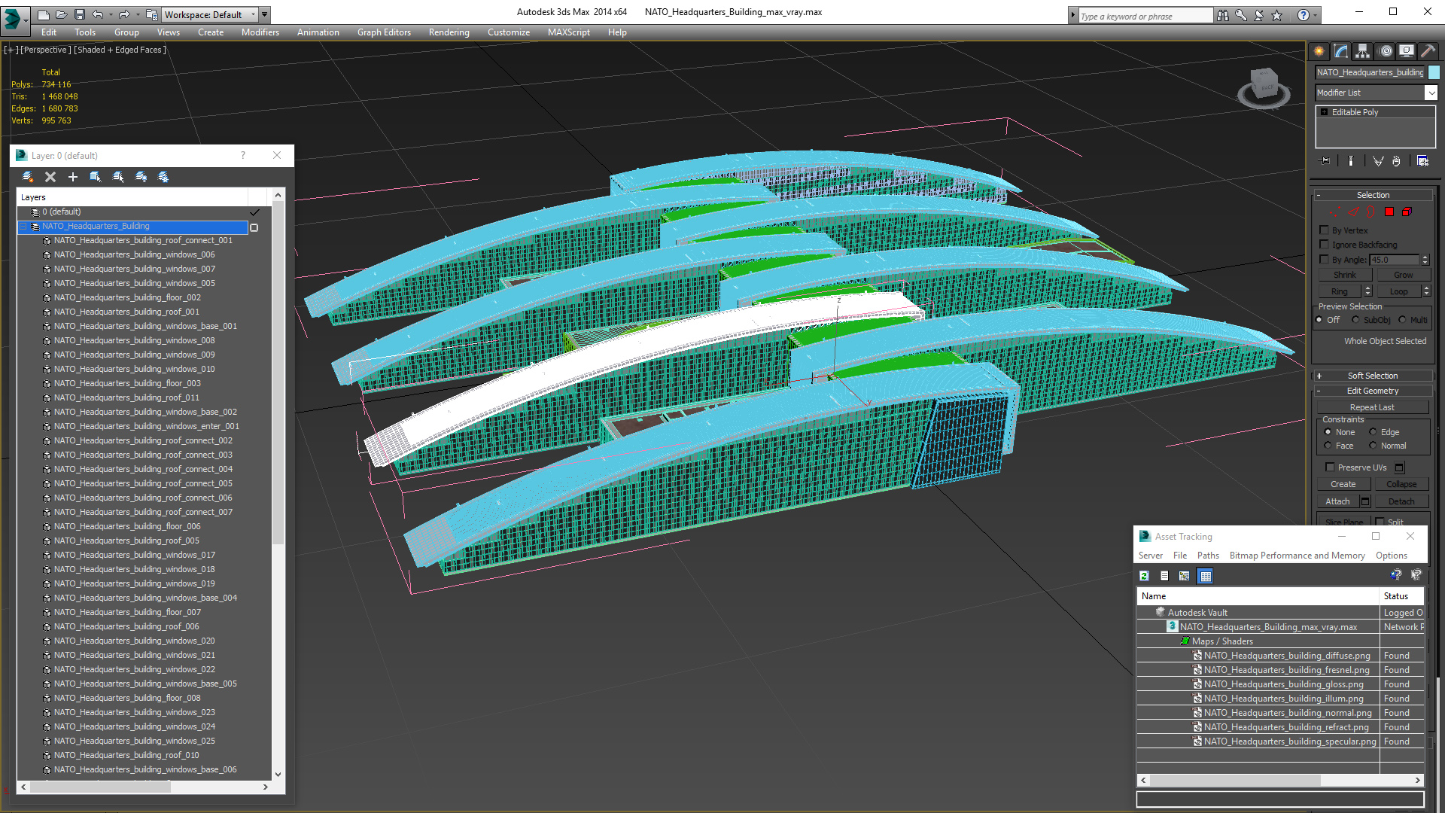Collapse the Edit Geometry rollout

coord(1373,391)
